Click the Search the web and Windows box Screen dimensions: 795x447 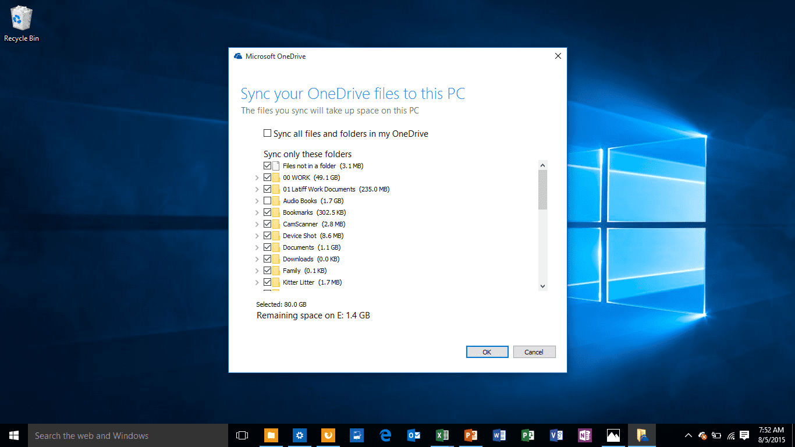128,435
